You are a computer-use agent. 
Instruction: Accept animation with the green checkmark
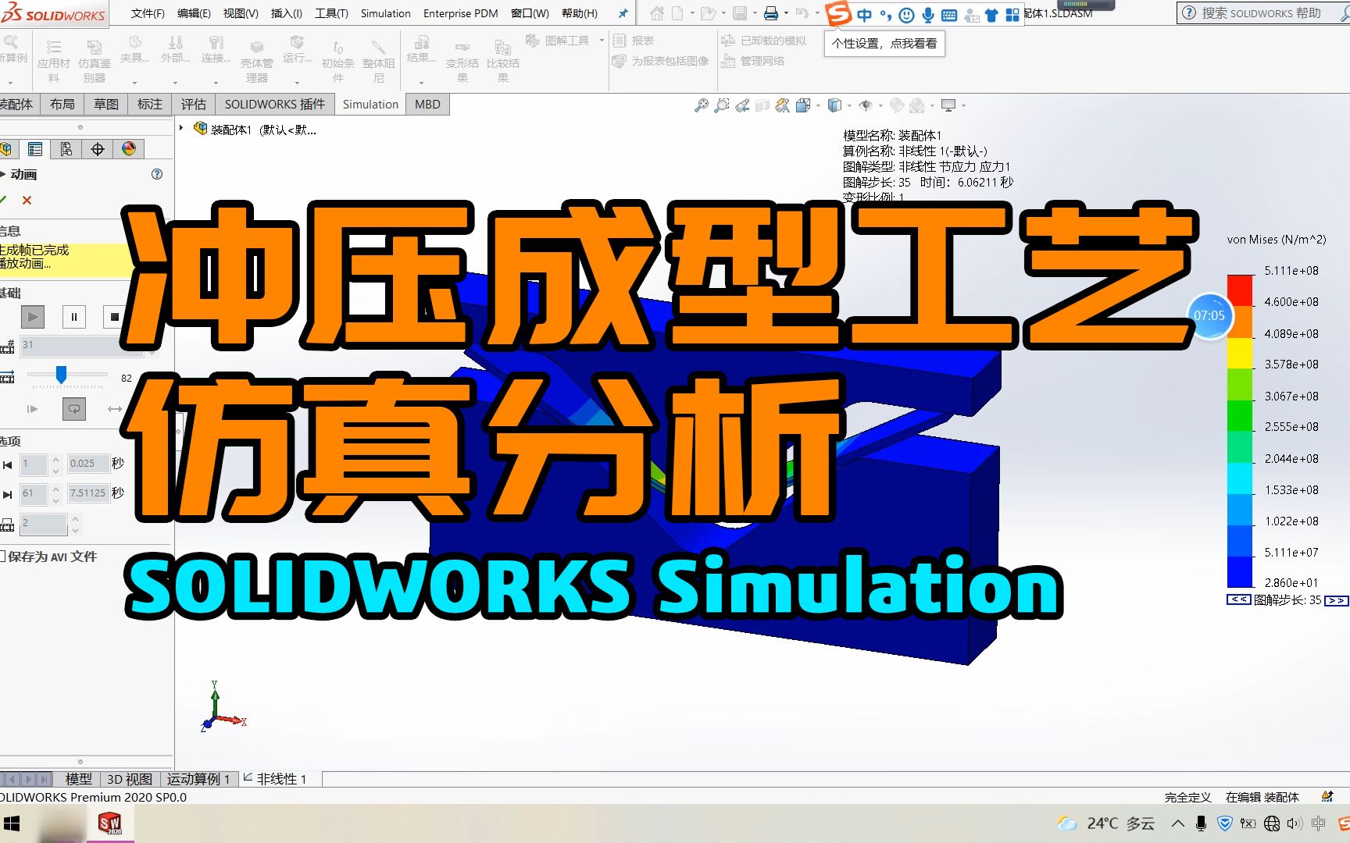(3, 200)
